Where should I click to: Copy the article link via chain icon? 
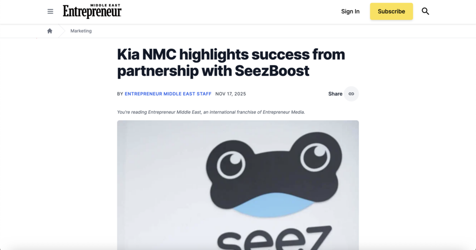351,94
